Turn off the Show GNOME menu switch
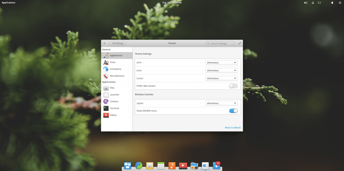The image size is (344, 171). [233, 111]
